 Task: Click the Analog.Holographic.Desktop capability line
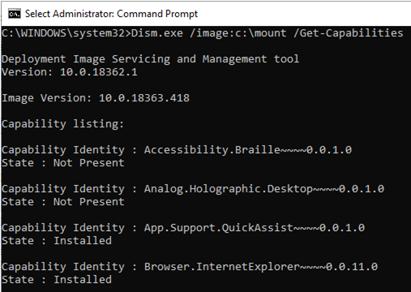coord(193,189)
